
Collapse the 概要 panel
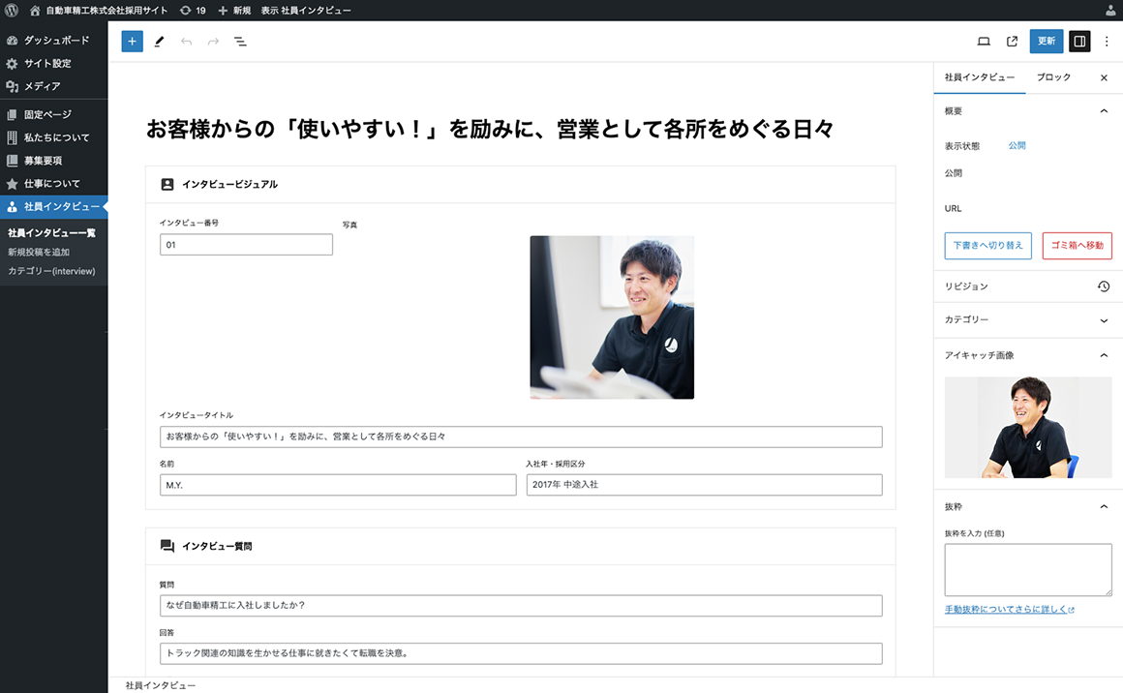pos(1103,110)
